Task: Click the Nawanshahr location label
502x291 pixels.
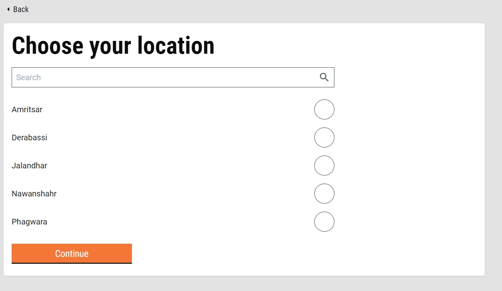Action: pos(34,194)
